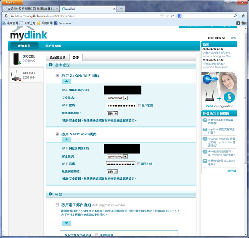Open news item about older Java version

point(216,54)
